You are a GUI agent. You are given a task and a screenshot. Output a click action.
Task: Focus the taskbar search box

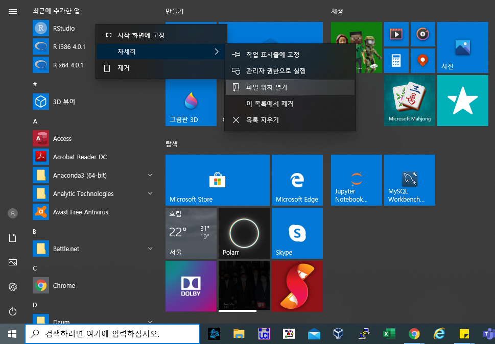pyautogui.click(x=112, y=334)
